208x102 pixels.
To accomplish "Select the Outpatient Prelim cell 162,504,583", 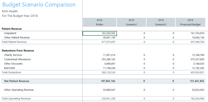I will (100, 33).
